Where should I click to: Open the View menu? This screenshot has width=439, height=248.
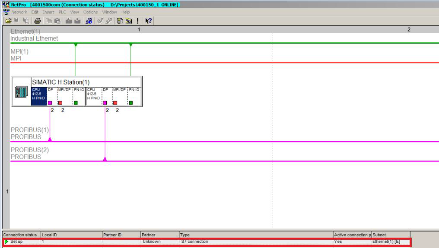74,12
